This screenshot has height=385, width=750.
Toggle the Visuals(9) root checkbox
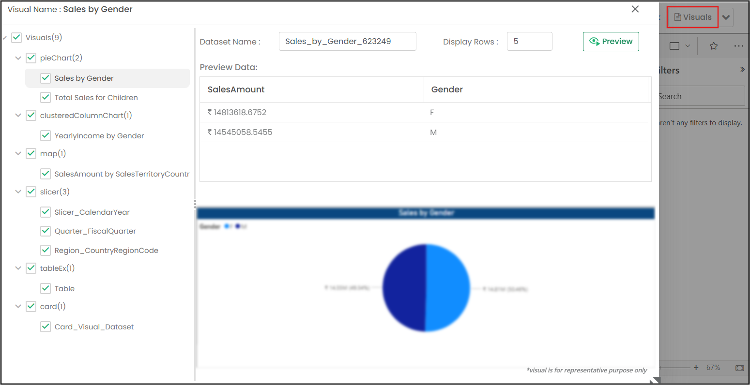16,38
